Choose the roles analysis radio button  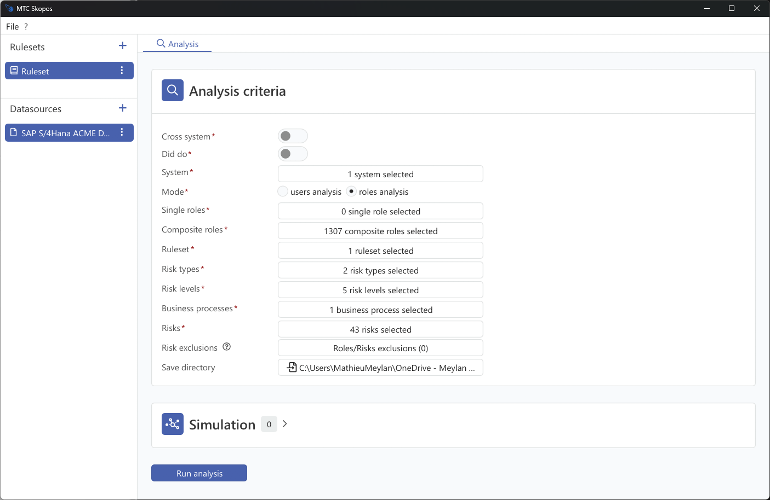351,191
